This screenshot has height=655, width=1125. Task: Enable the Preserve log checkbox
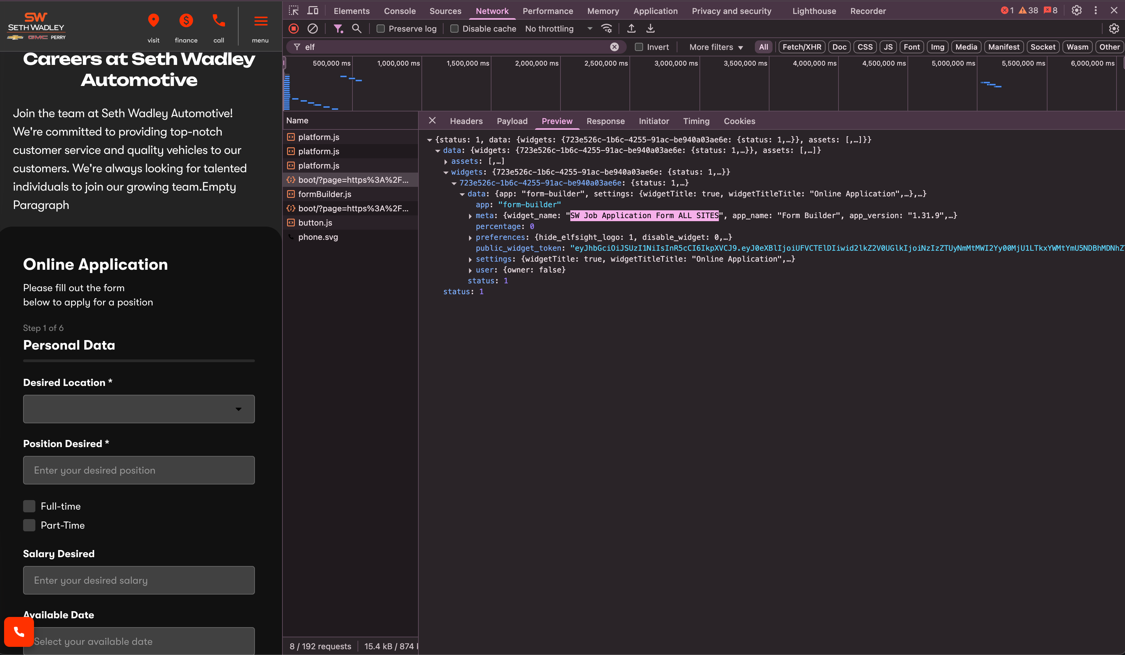[381, 29]
